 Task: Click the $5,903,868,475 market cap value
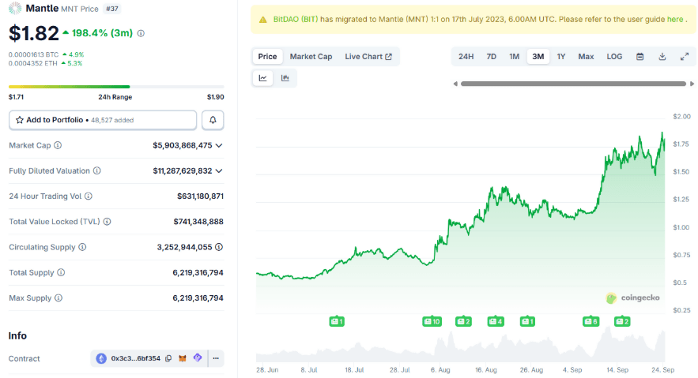click(183, 145)
